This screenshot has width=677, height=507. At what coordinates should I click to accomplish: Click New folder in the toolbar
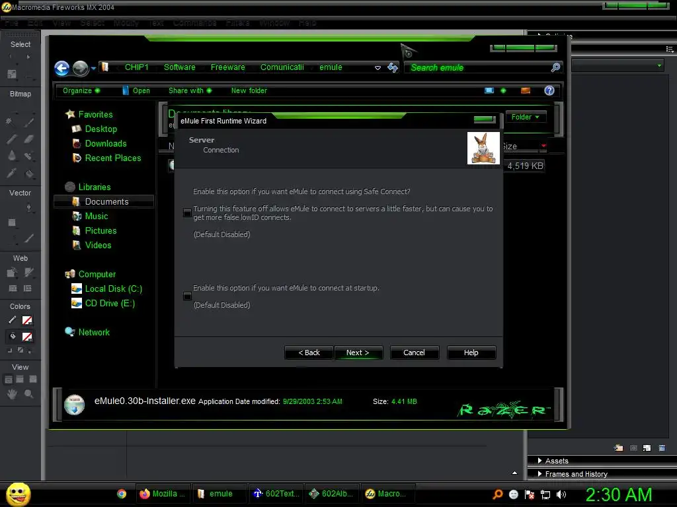click(249, 90)
